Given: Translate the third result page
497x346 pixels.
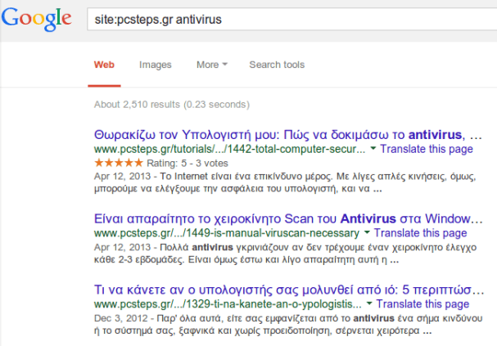Looking at the screenshot, I should 422,304.
